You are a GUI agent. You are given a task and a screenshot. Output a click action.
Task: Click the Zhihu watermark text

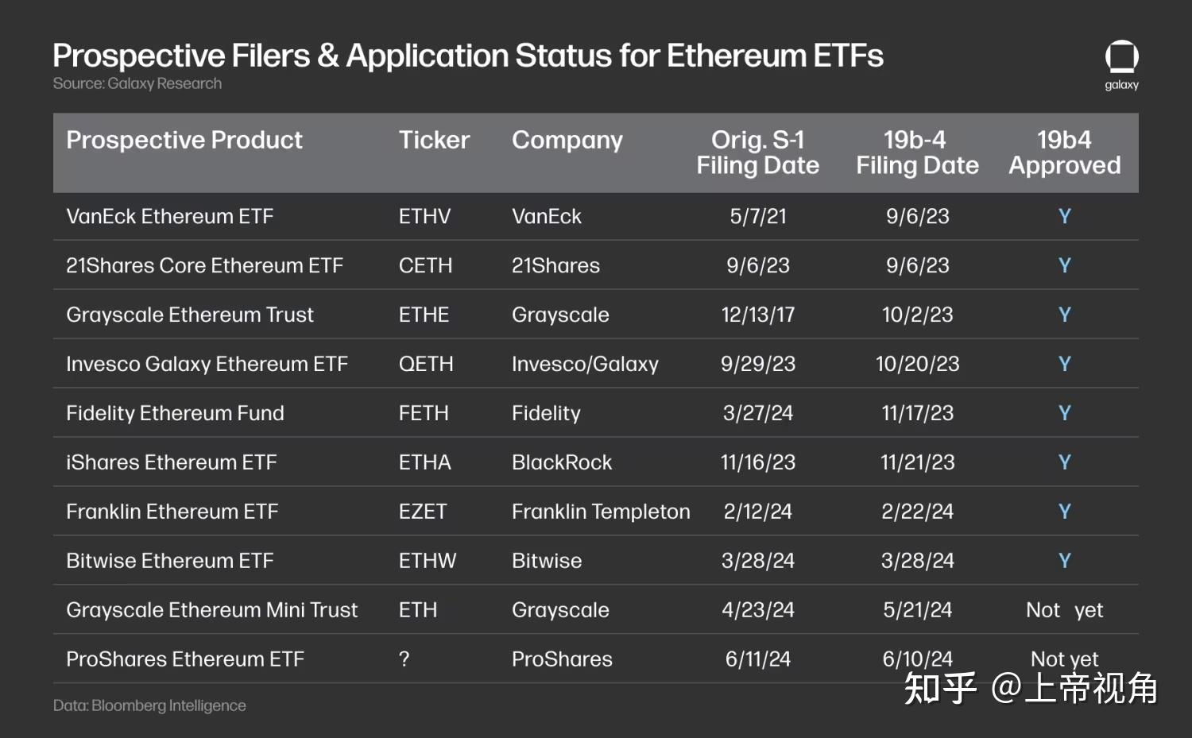click(x=1031, y=688)
